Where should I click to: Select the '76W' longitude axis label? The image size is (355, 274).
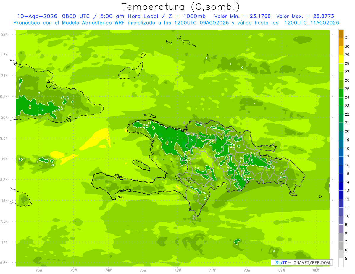pyautogui.click(x=39, y=270)
